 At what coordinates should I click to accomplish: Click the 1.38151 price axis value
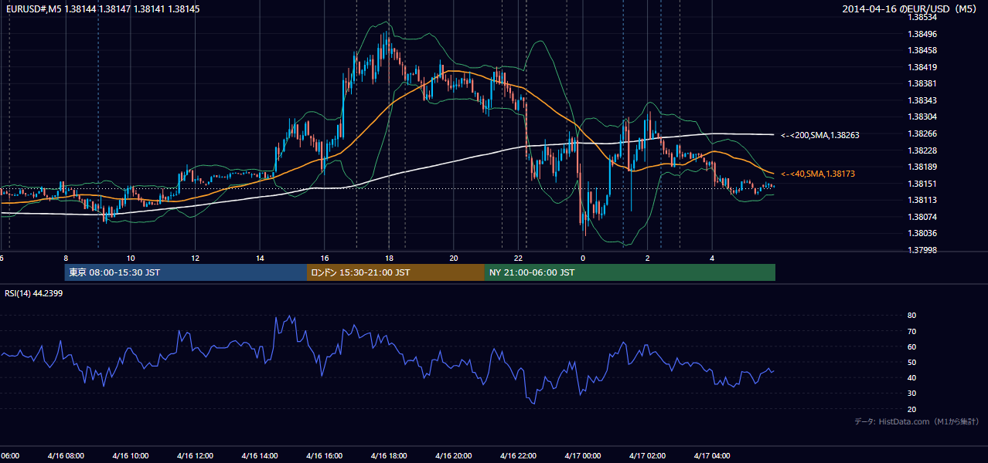point(923,184)
